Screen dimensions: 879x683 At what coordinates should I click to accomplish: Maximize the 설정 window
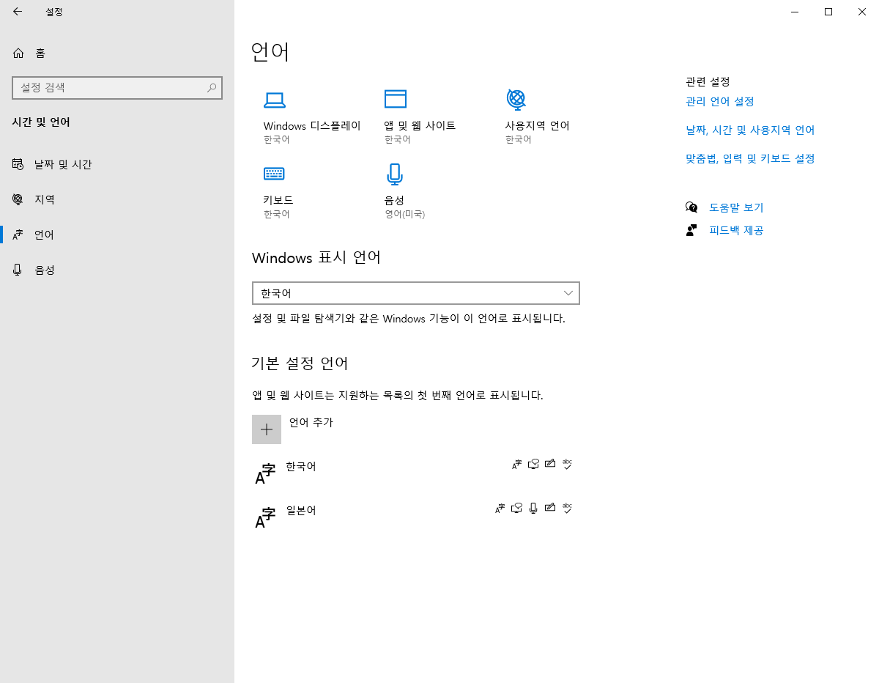[828, 12]
